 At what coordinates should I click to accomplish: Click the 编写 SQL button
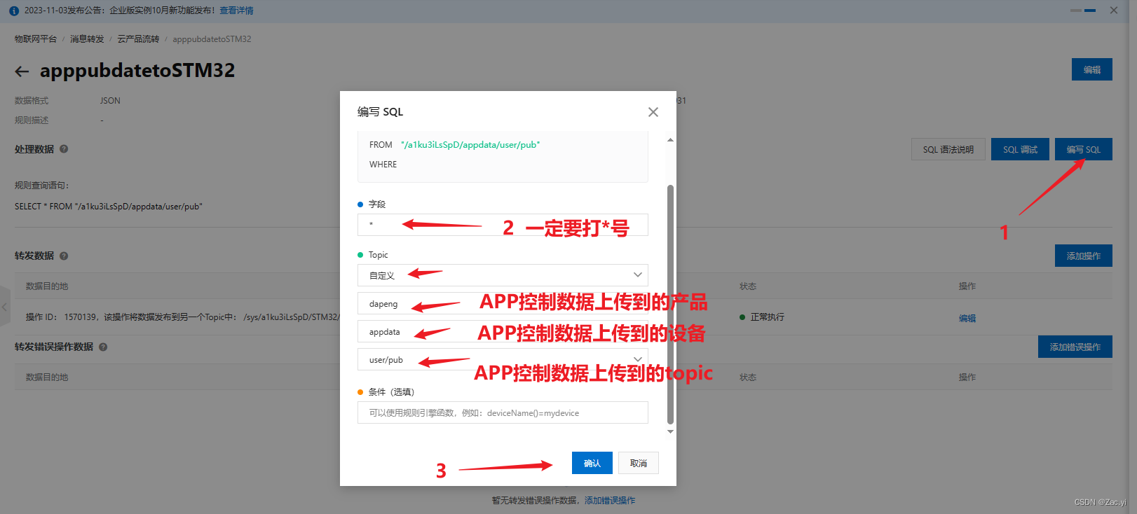(x=1084, y=149)
